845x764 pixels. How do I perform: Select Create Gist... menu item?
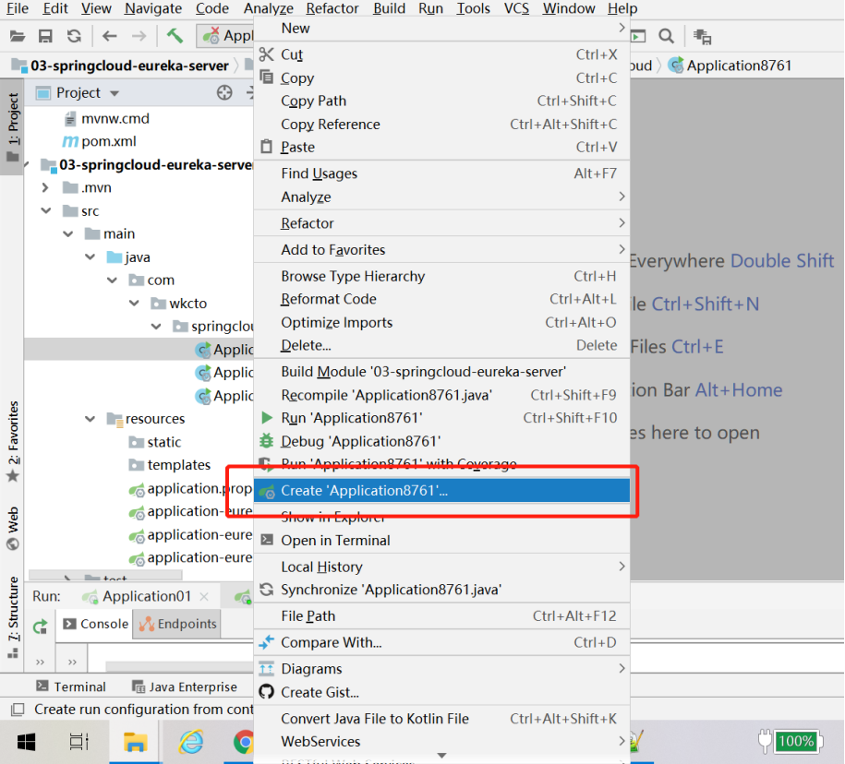pyautogui.click(x=441, y=692)
